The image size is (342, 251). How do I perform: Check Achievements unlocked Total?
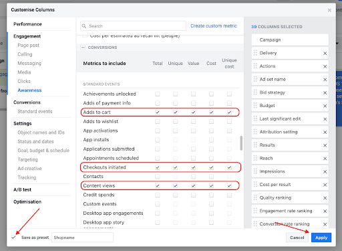pos(158,94)
